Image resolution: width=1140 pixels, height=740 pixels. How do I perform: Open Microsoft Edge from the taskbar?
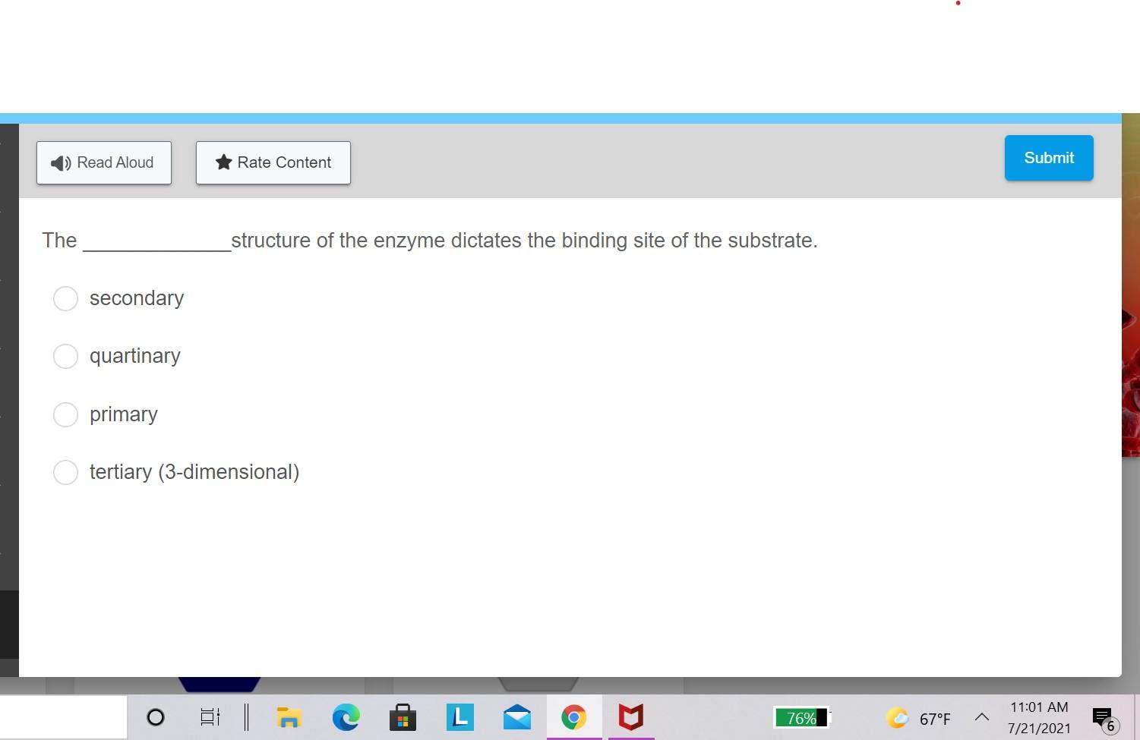pos(346,716)
